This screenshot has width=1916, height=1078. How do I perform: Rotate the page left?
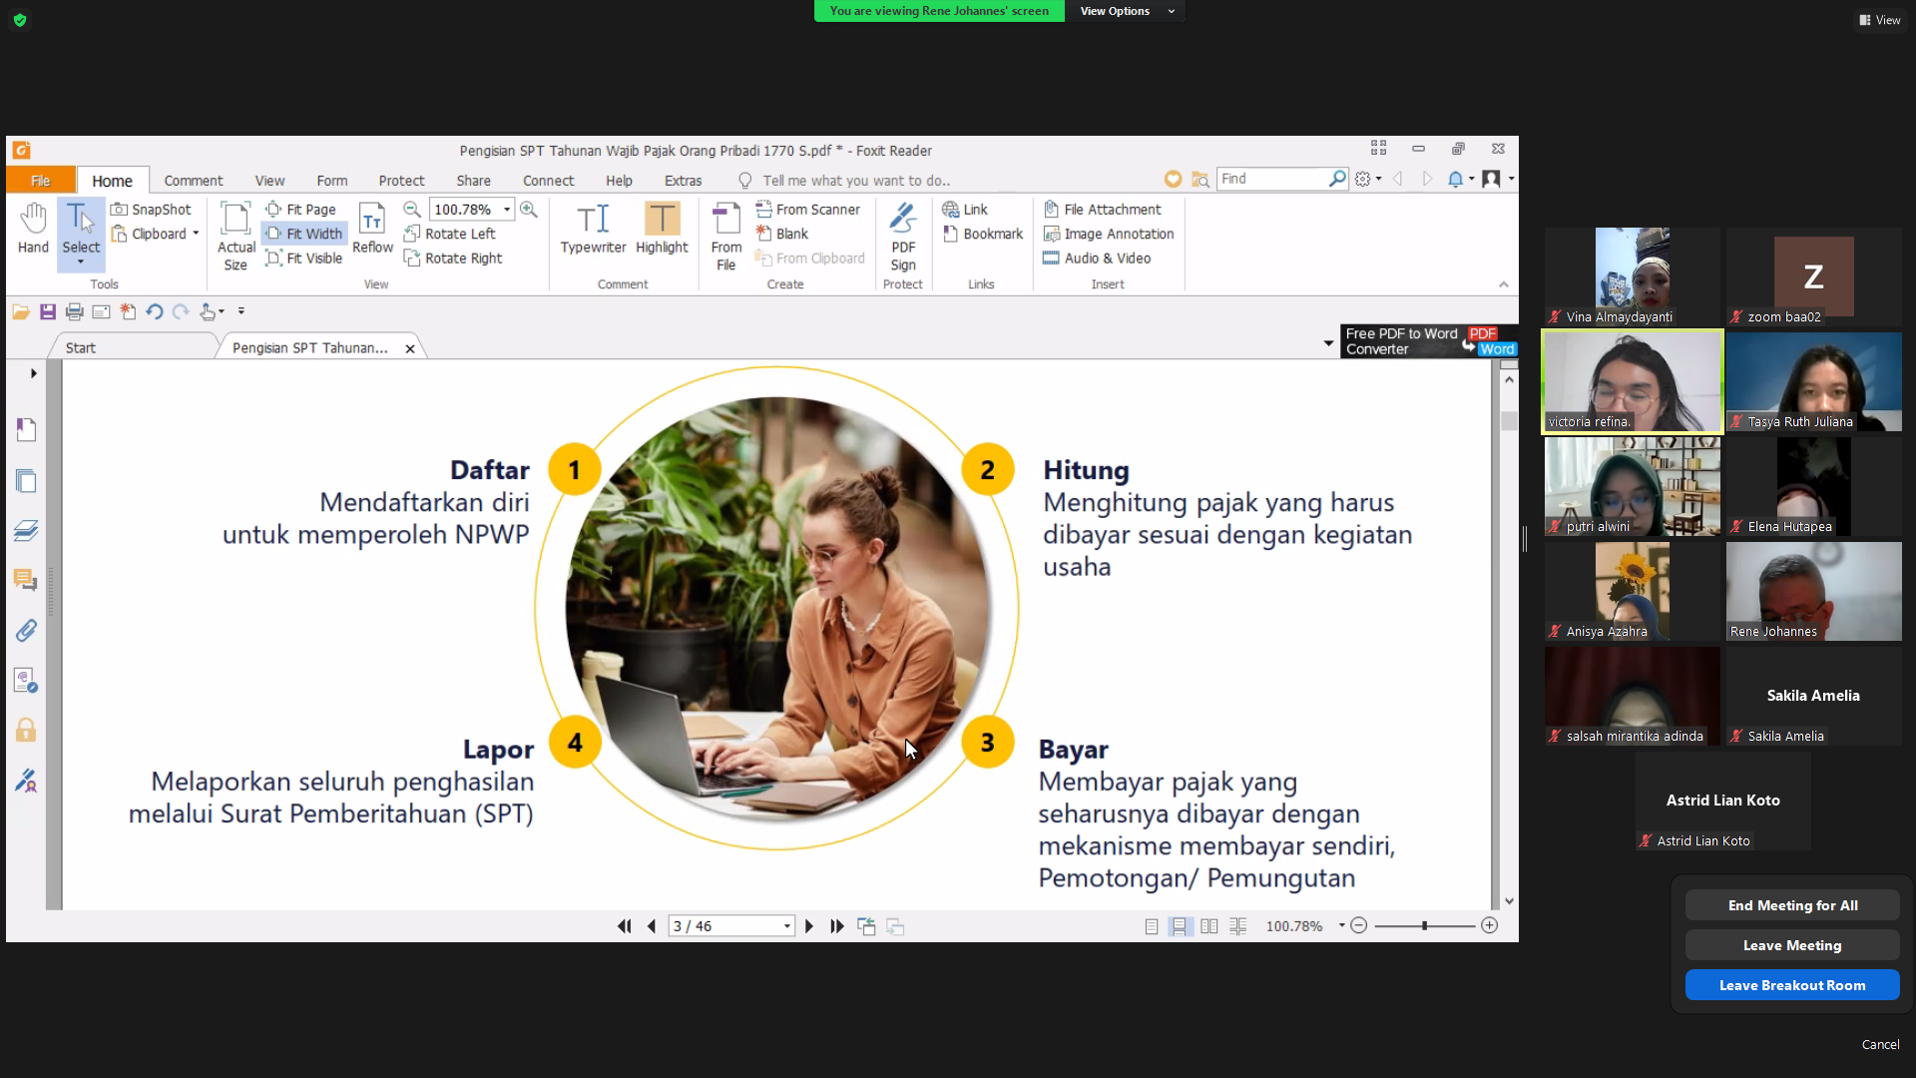[450, 234]
